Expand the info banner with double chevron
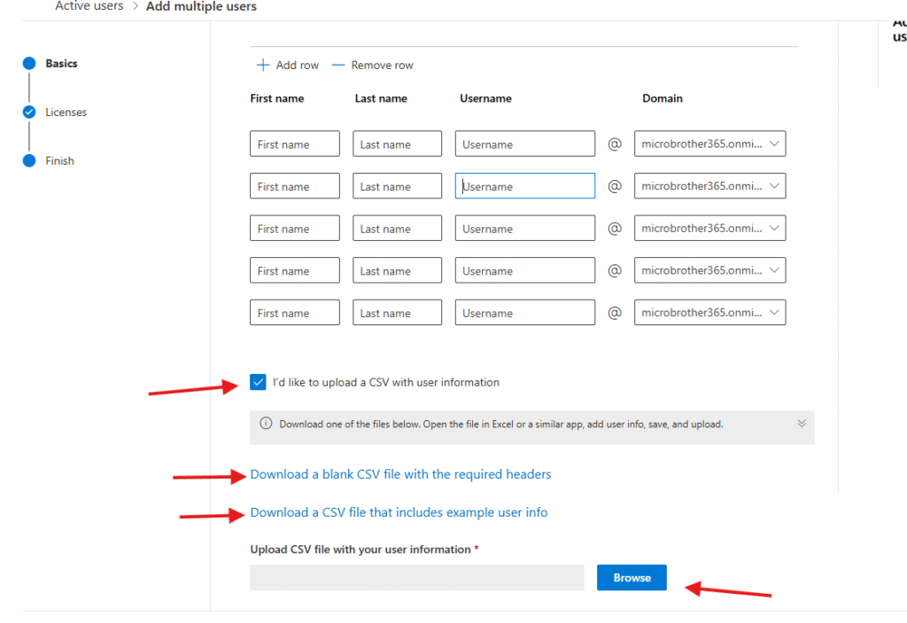The height and width of the screenshot is (623, 907). pyautogui.click(x=802, y=424)
